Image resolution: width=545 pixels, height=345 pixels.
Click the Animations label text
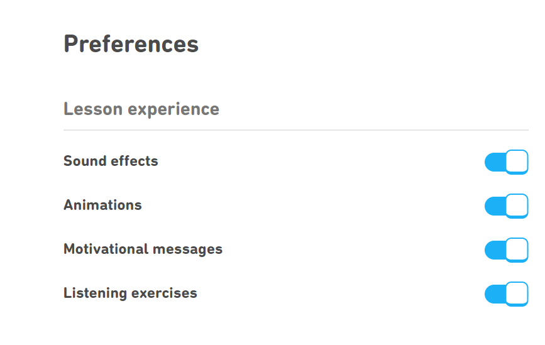[x=102, y=205]
